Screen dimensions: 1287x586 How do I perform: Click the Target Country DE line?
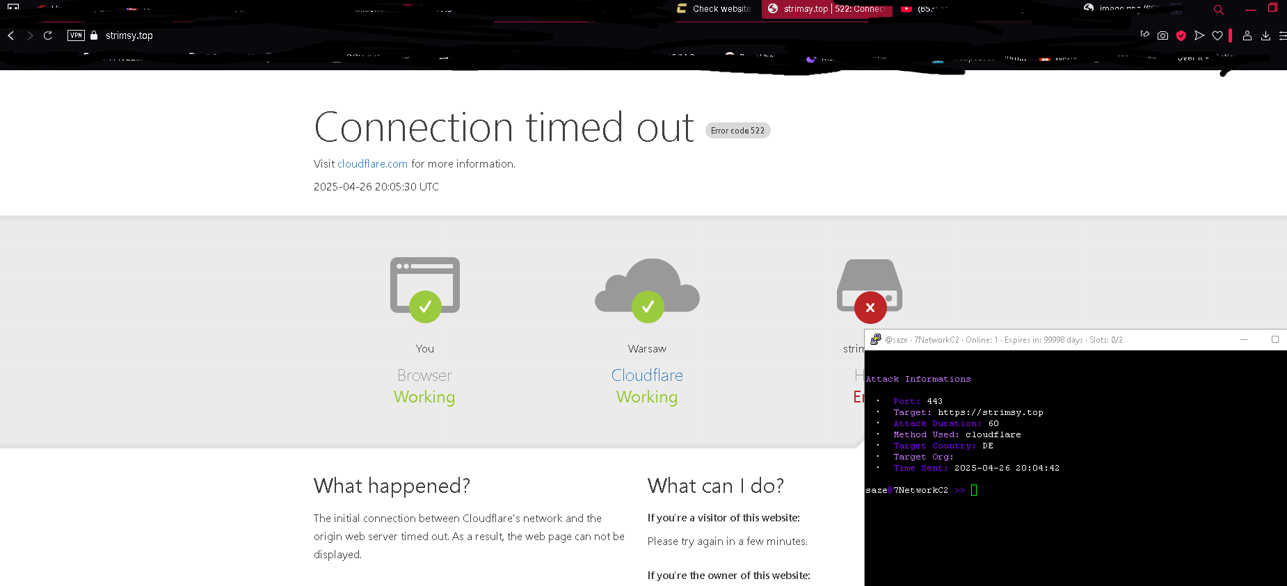[943, 446]
